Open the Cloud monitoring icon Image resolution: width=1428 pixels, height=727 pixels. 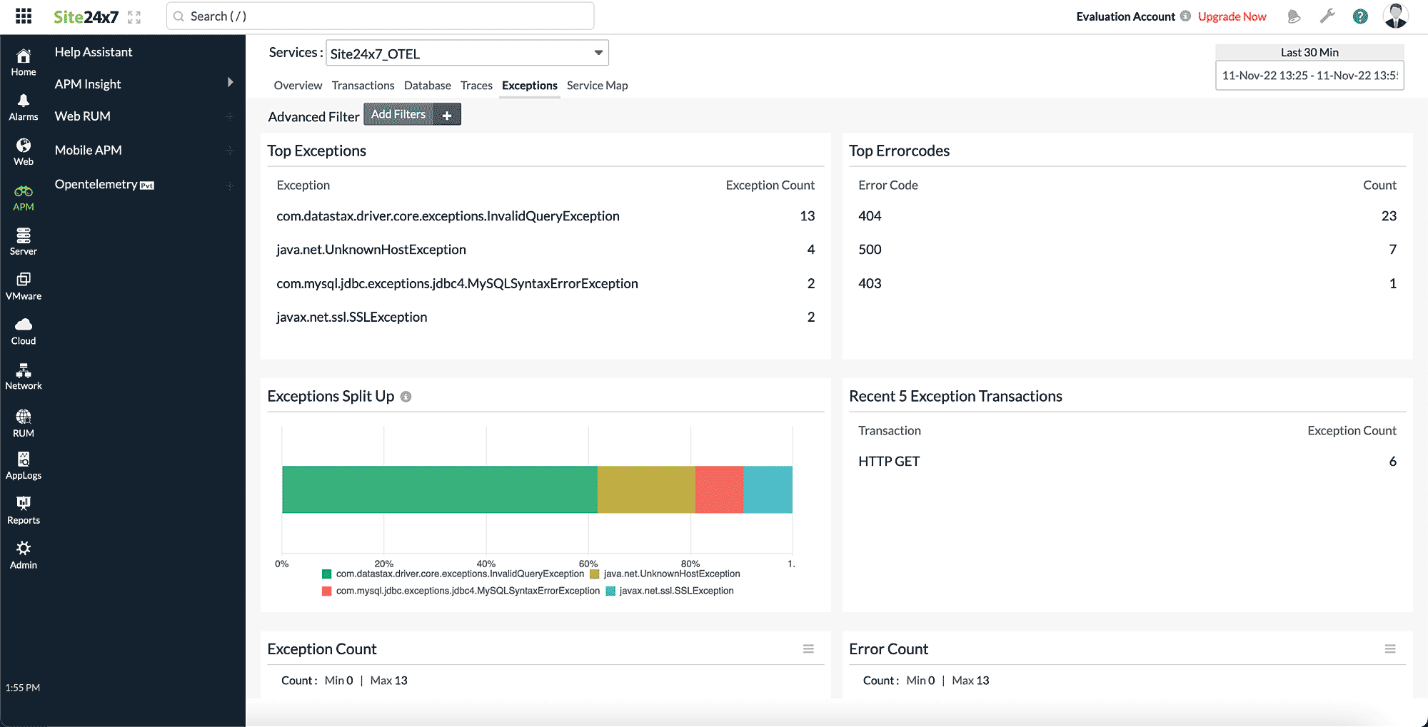23,326
